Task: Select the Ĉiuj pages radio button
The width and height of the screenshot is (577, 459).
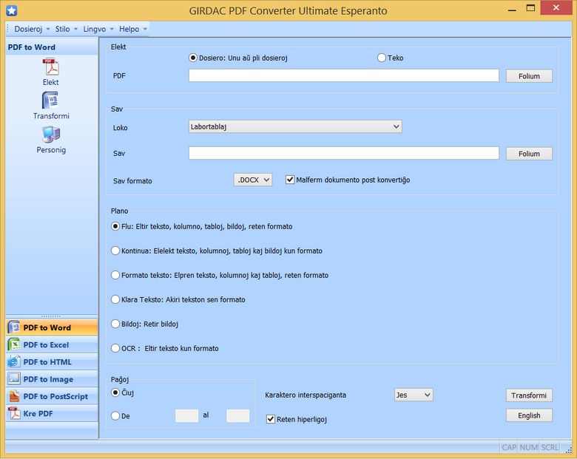Action: [x=115, y=392]
